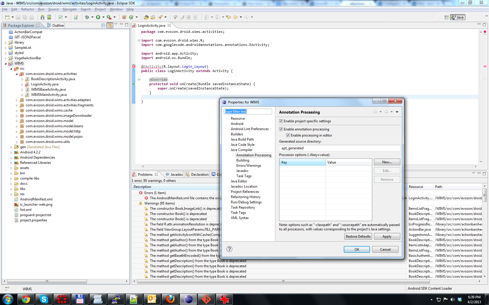Click Collapse All icon in Package Explorer
The height and width of the screenshot is (305, 489).
coord(103,25)
